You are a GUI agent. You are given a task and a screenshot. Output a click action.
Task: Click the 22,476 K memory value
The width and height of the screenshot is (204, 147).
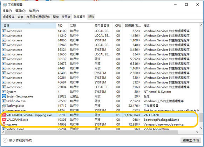coord(134,106)
